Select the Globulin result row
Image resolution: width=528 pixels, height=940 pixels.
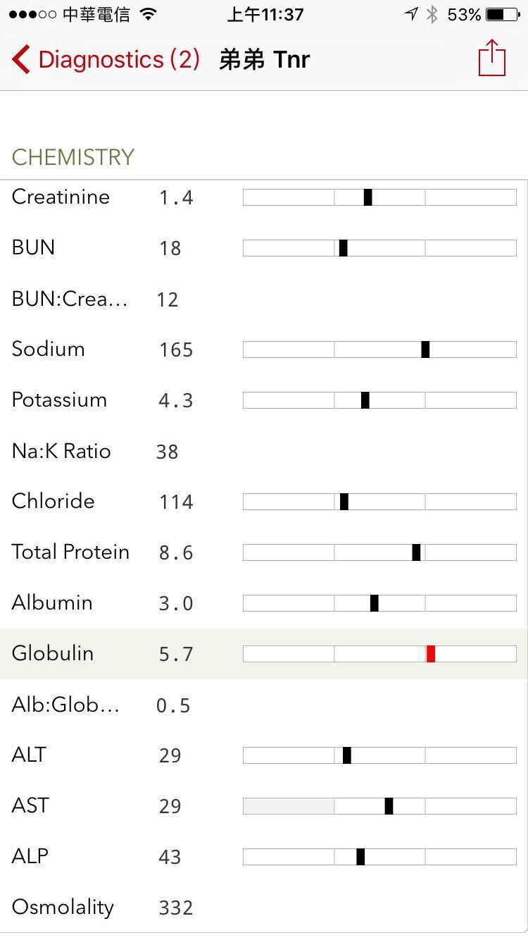[263, 654]
